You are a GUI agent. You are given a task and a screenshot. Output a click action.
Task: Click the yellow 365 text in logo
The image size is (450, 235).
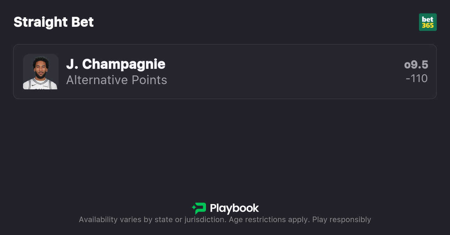428,25
